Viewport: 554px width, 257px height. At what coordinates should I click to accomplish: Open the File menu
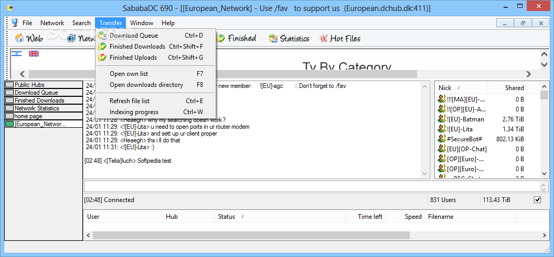(27, 23)
